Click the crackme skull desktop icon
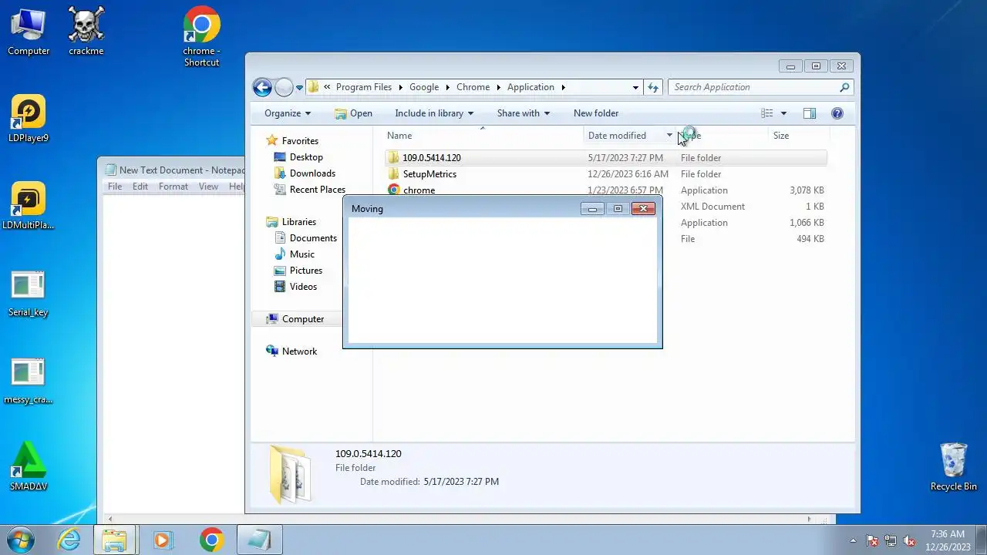 [x=86, y=32]
